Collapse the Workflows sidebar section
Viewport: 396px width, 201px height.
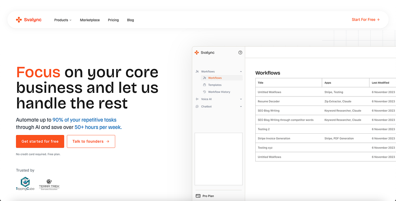[241, 71]
